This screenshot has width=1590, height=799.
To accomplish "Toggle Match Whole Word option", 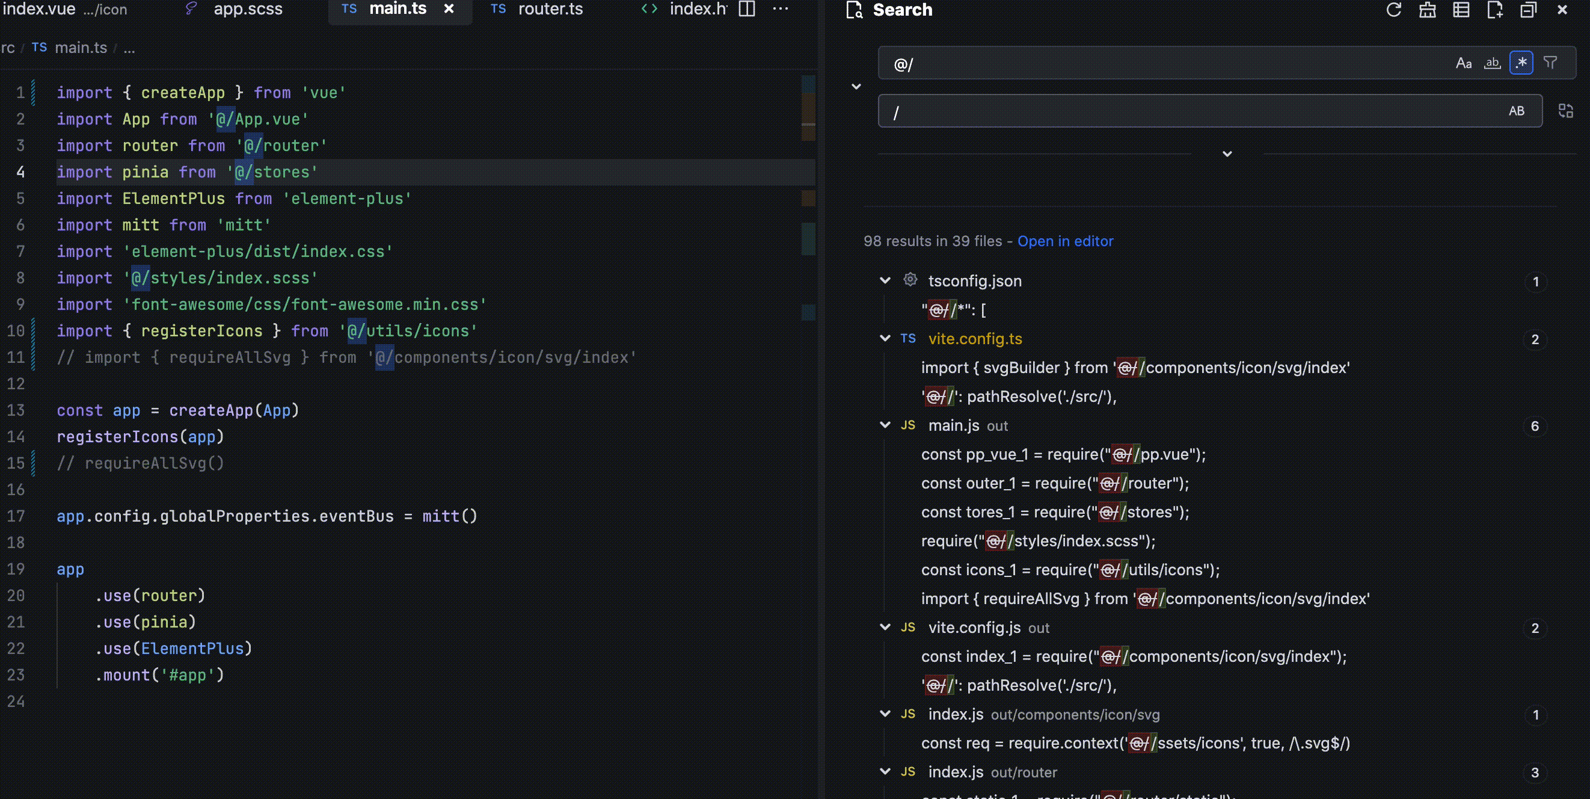I will 1492,63.
